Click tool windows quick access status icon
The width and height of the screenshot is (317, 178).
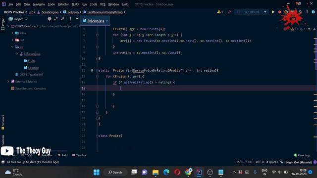[3, 162]
